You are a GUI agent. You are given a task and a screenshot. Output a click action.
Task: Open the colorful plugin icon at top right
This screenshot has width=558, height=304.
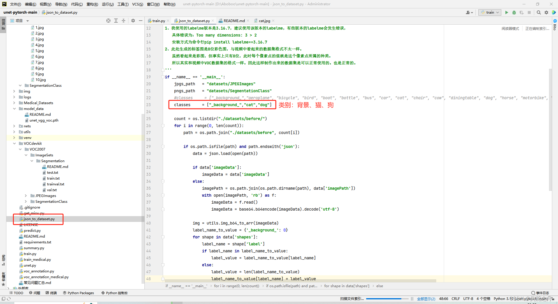click(x=554, y=12)
